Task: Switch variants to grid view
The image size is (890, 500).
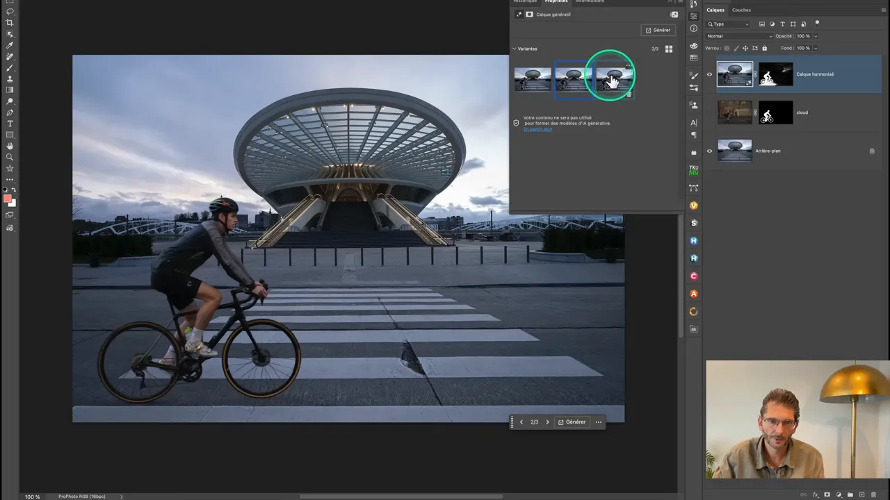Action: point(669,49)
